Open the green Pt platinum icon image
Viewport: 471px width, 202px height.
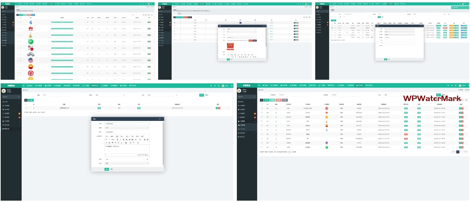click(x=30, y=41)
